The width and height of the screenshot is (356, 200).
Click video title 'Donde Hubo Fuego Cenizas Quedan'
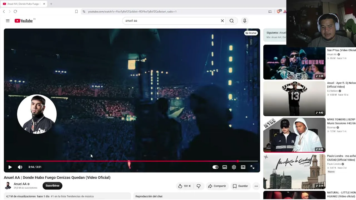pos(57,177)
